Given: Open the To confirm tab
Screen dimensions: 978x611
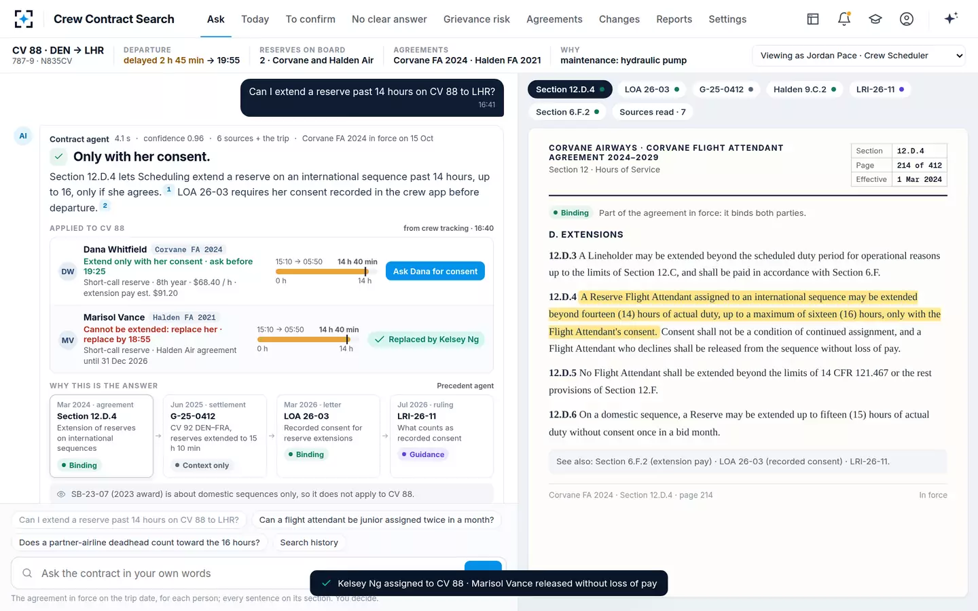Looking at the screenshot, I should tap(310, 19).
